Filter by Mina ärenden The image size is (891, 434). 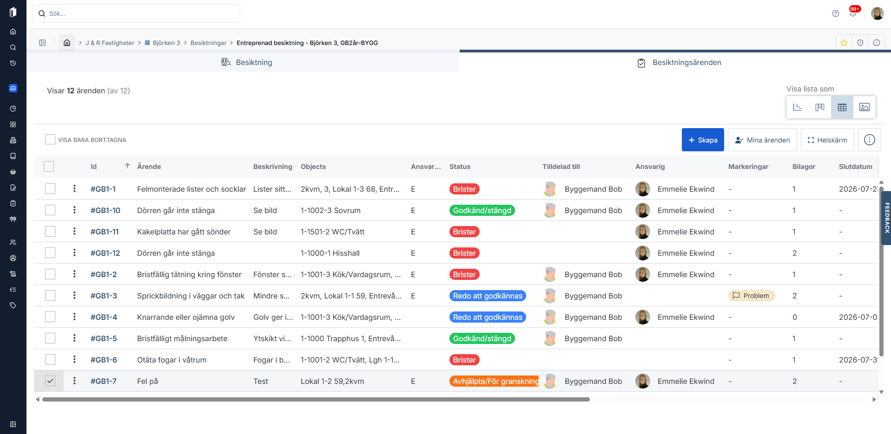click(762, 140)
